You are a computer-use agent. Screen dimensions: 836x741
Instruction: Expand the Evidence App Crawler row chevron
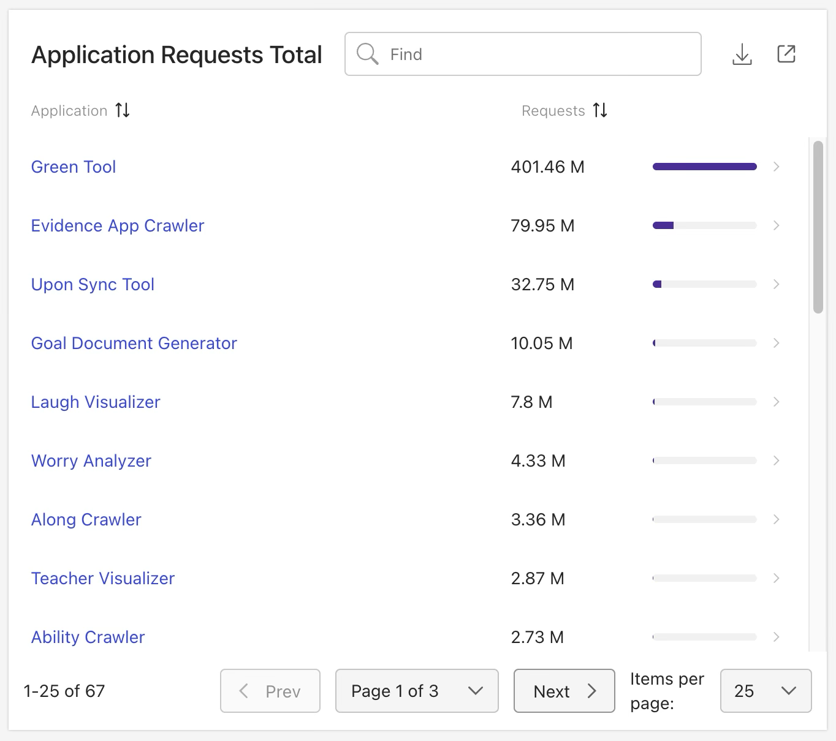(776, 225)
